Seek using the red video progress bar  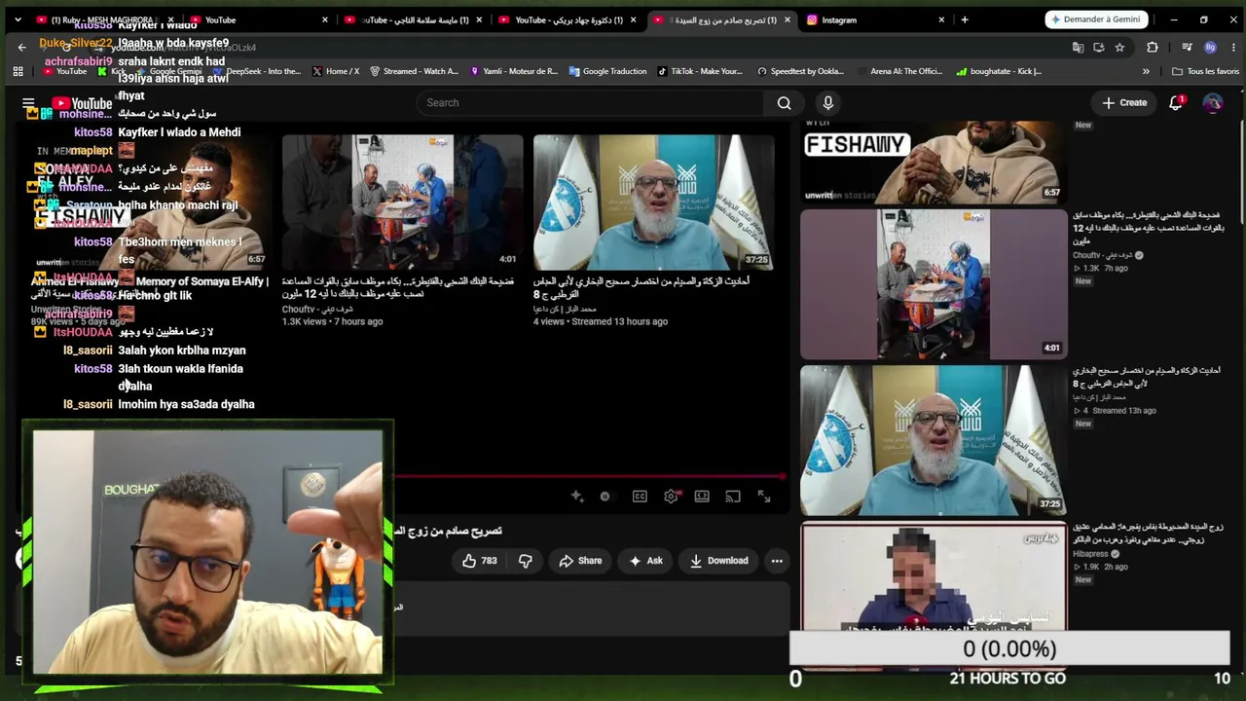point(590,476)
